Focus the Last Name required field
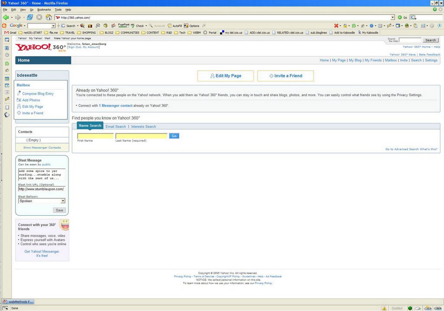This screenshot has width=444, height=311. coord(141,136)
